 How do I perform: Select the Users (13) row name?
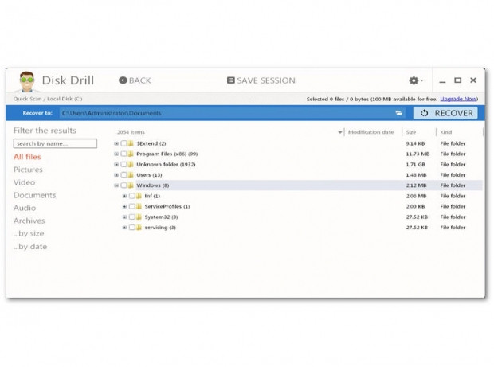(x=149, y=175)
